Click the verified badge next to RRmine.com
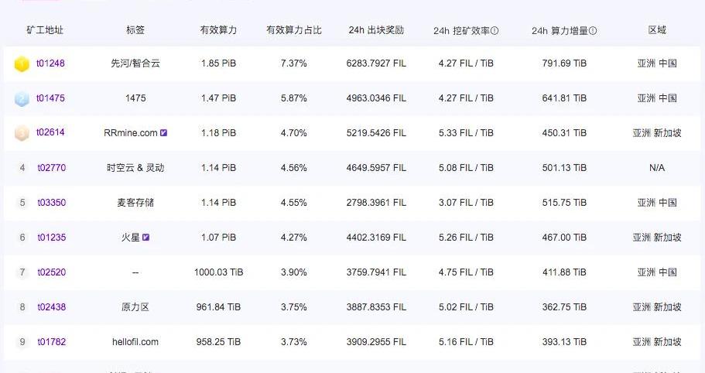705x373 pixels. 163,133
